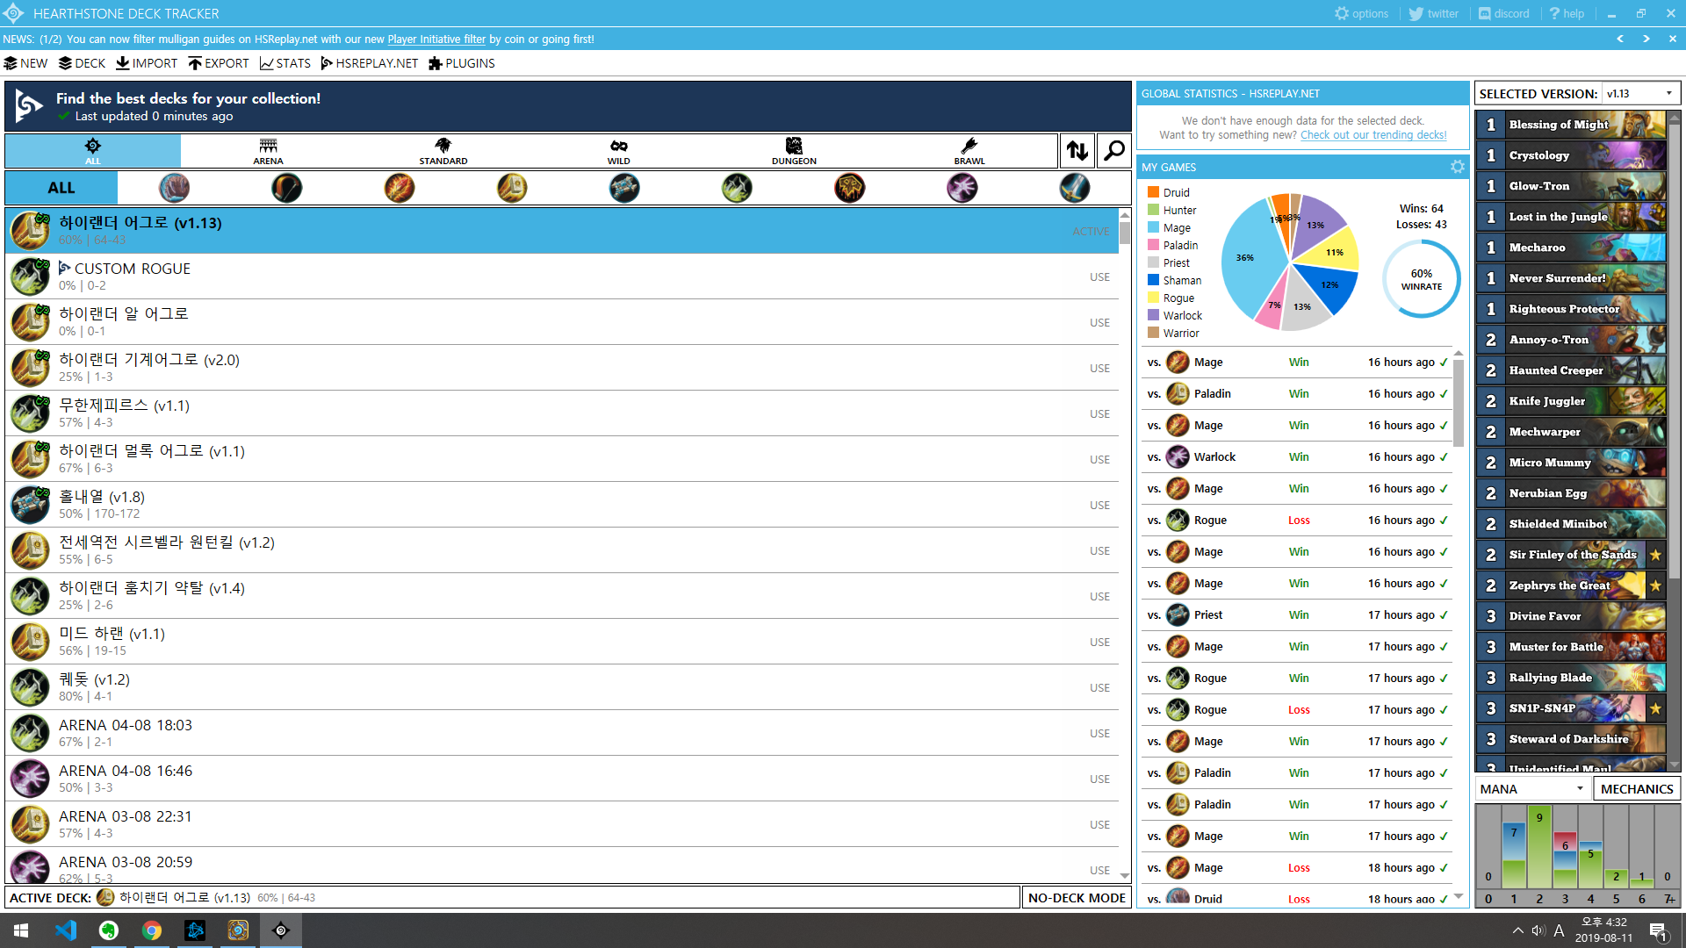Viewport: 1686px width, 948px height.
Task: Go to previous news item arrow
Action: [x=1620, y=39]
